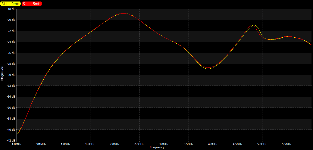Click the -20 dB axis label
The width and height of the screenshot is (313, 150).
coord(11,20)
